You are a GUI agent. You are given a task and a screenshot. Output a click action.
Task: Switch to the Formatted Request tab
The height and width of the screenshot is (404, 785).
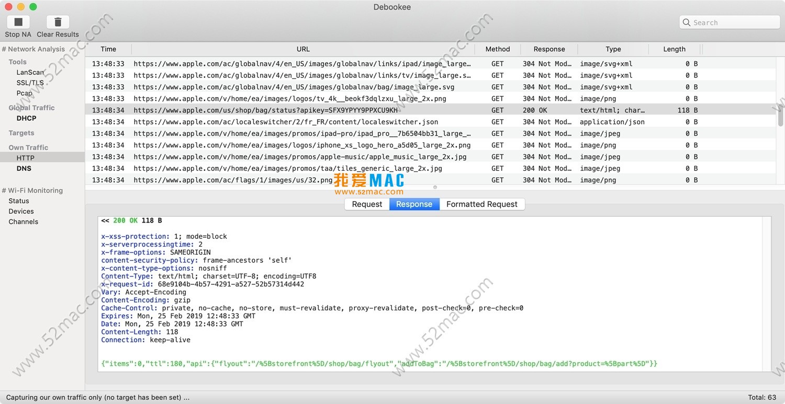click(482, 204)
